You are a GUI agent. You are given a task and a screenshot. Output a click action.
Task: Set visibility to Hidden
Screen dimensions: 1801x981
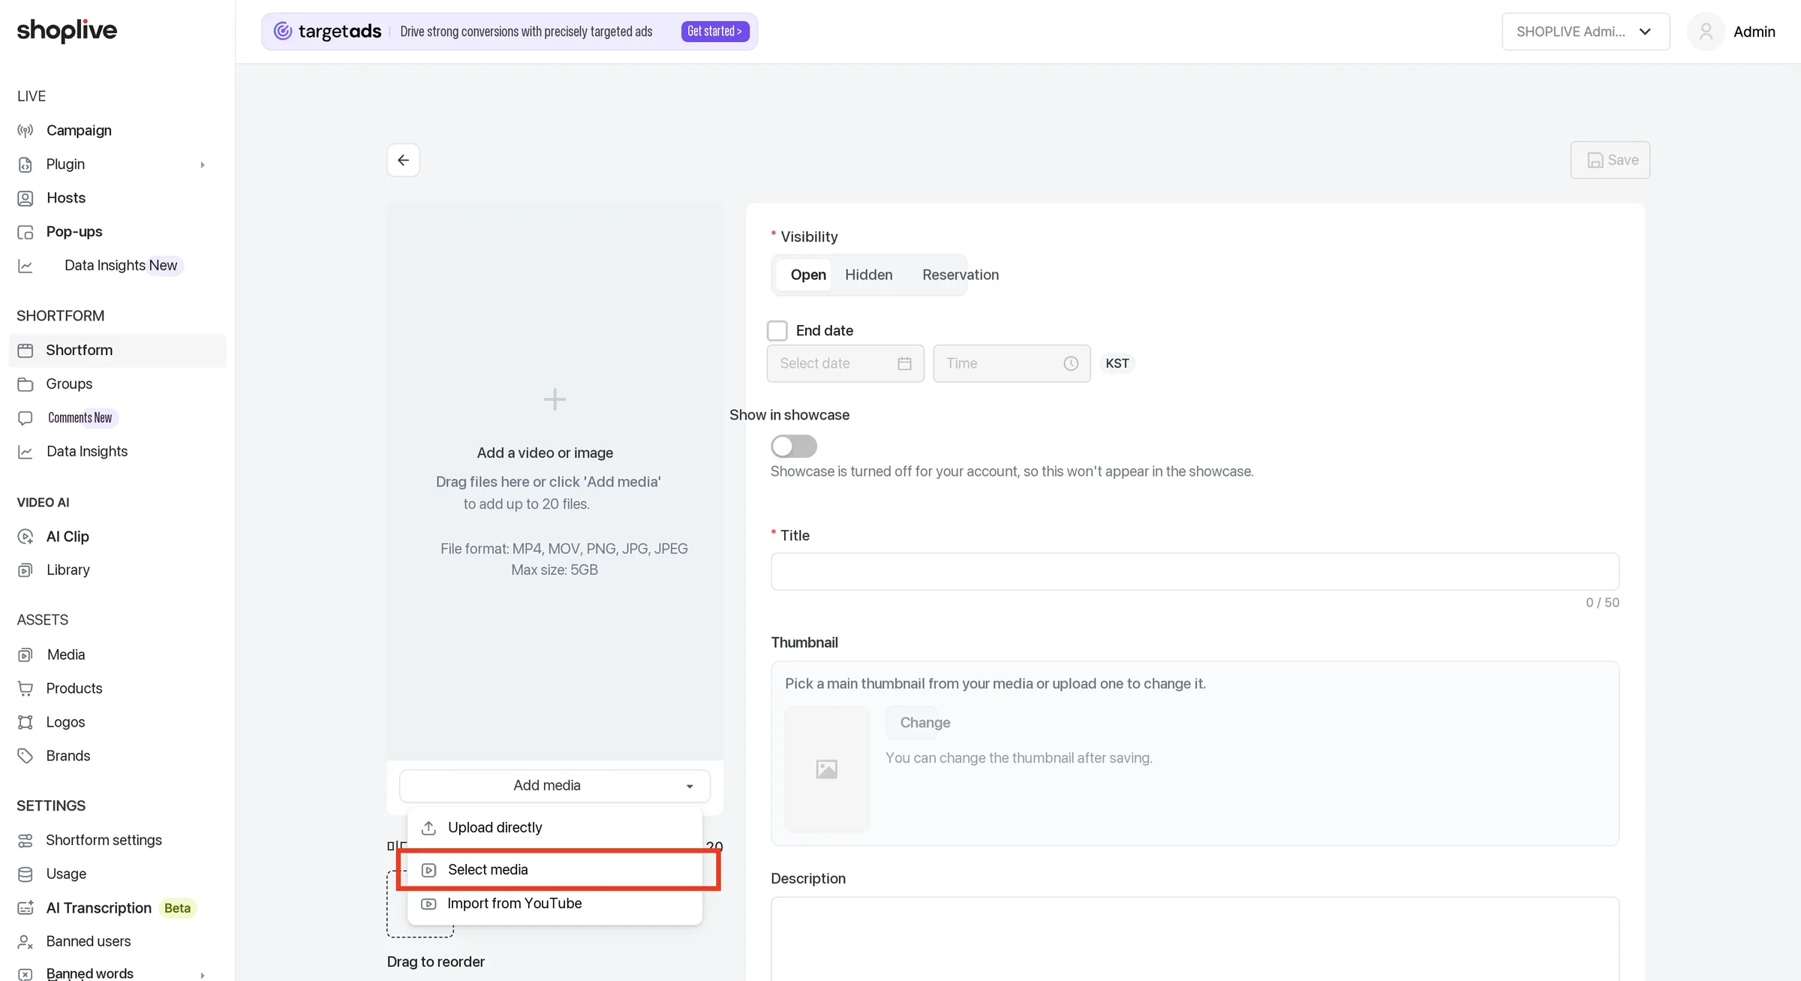pos(869,275)
